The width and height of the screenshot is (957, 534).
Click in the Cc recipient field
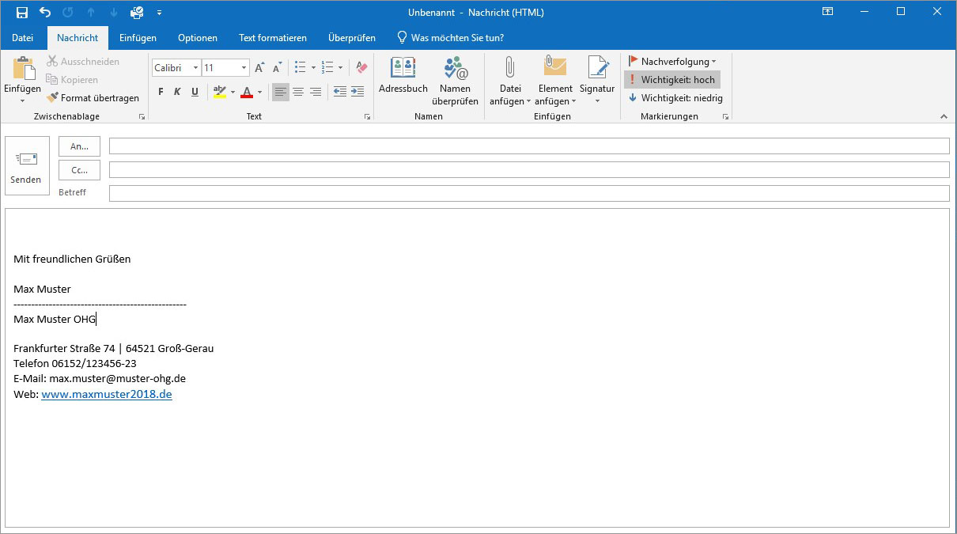pyautogui.click(x=529, y=170)
